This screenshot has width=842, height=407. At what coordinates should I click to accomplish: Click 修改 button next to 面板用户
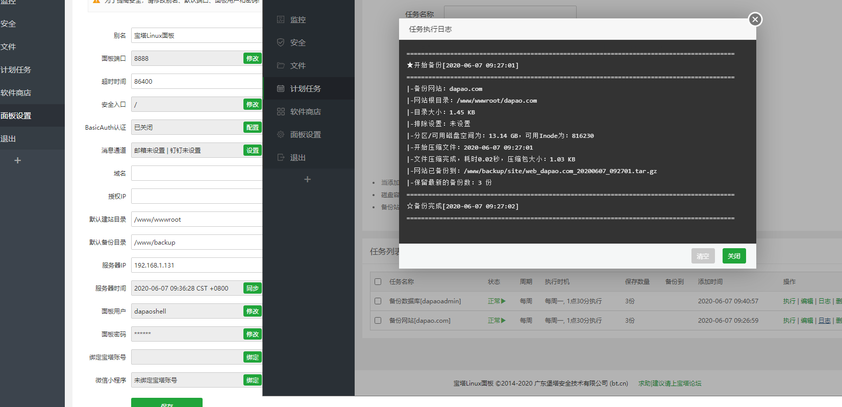[253, 311]
